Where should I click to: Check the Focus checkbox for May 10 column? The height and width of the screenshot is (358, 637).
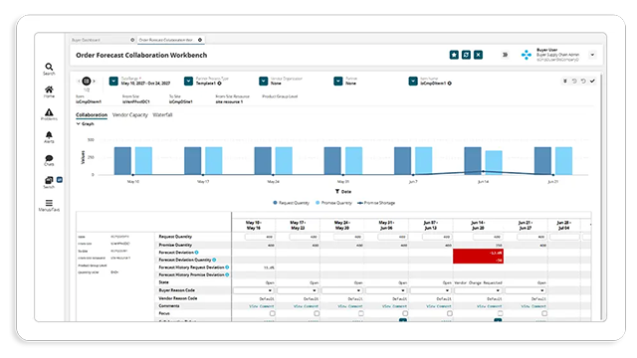tap(272, 313)
